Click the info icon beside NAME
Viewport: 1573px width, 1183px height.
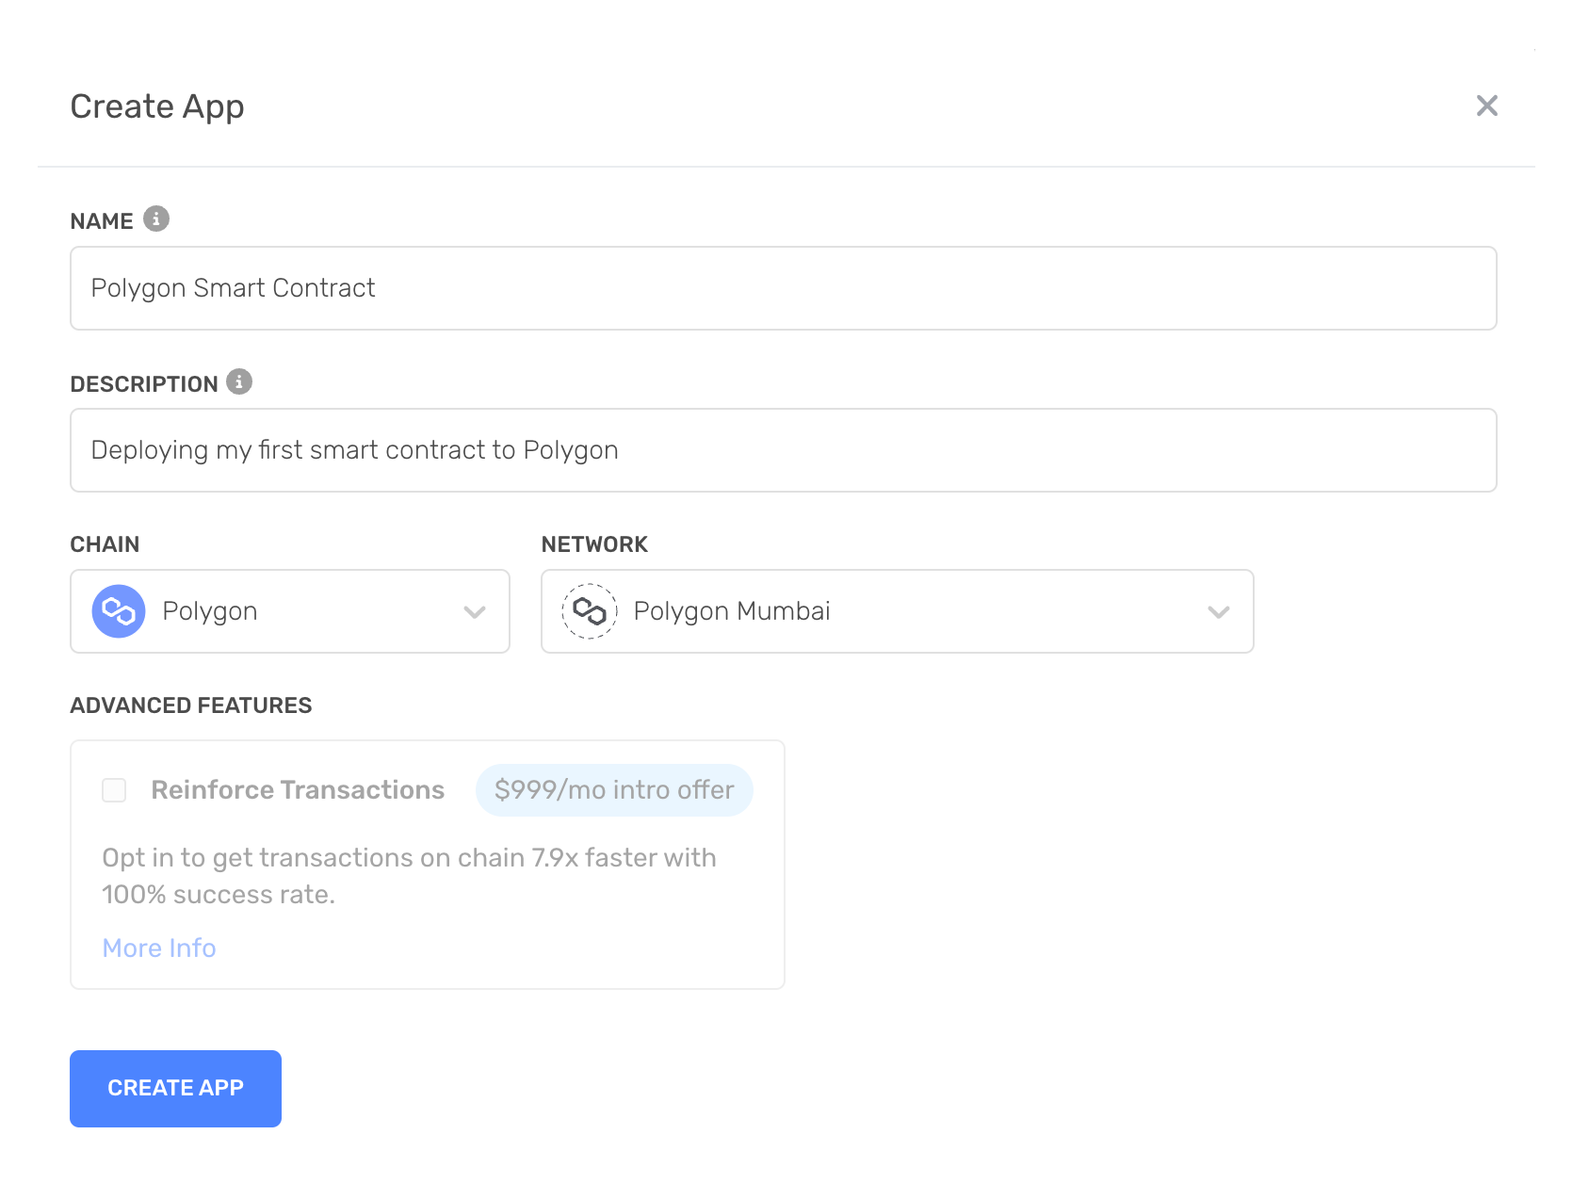pyautogui.click(x=156, y=219)
